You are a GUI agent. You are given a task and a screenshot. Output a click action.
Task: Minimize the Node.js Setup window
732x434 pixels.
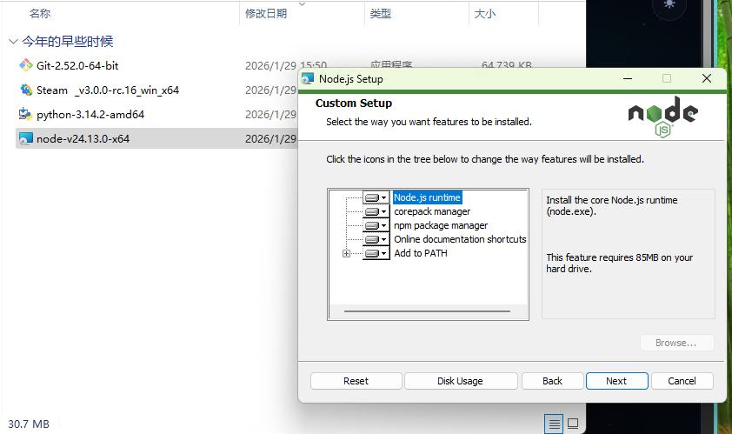coord(628,78)
